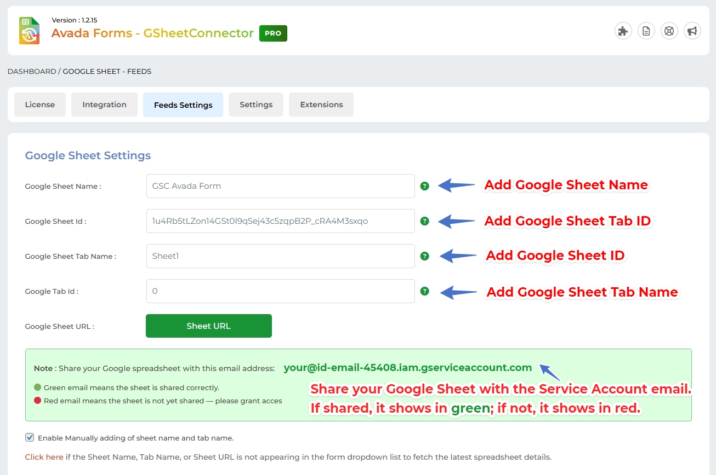Open the Extensions tab
Image resolution: width=716 pixels, height=475 pixels.
pyautogui.click(x=321, y=104)
